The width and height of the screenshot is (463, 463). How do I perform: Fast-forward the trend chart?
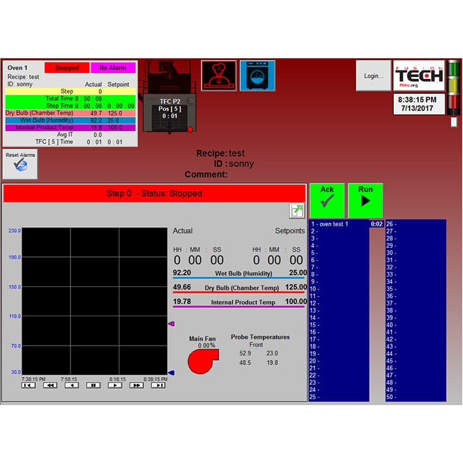[x=137, y=385]
